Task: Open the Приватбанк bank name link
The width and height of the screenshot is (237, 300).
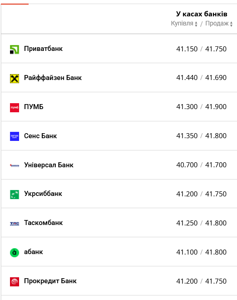Action: 44,49
